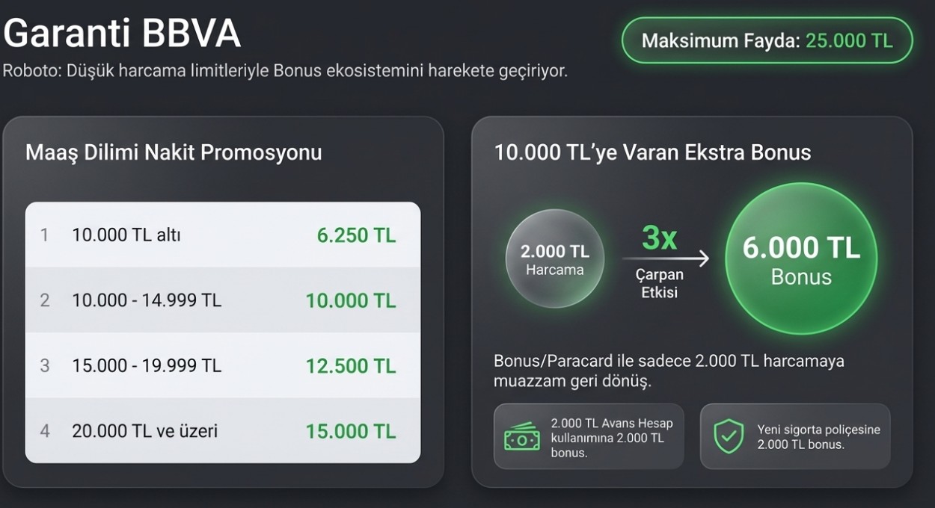Viewport: 935px width, 508px height.
Task: Select the 10.000 - 14.999 TL row
Action: pyautogui.click(x=223, y=300)
